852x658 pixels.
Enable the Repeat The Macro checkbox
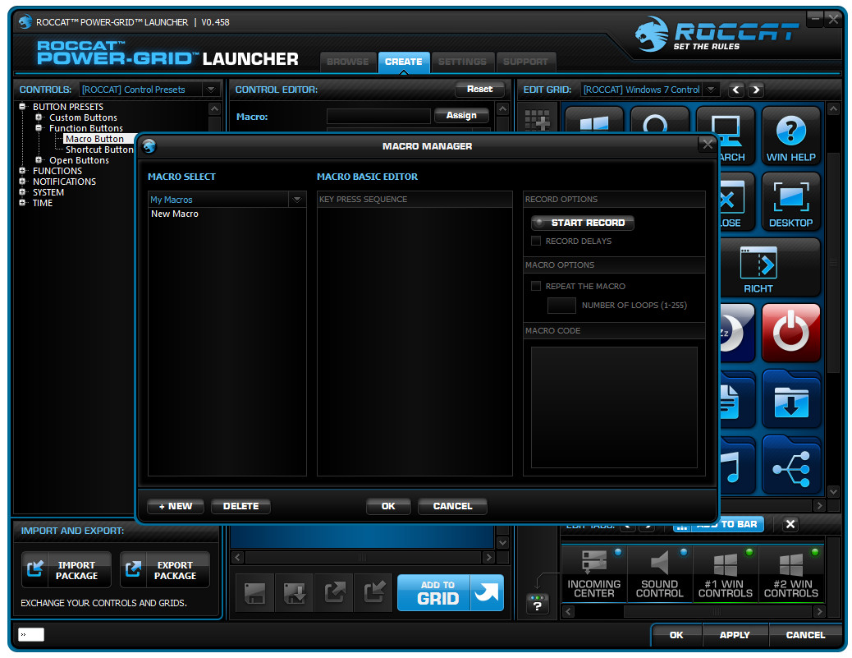536,286
